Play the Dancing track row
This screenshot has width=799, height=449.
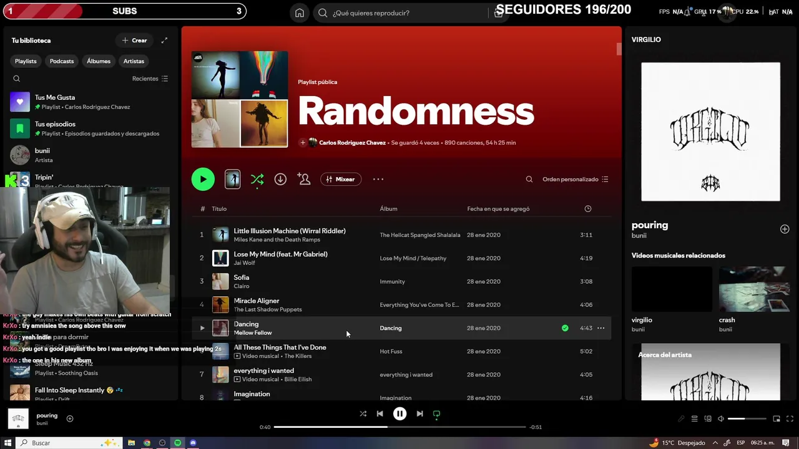point(202,328)
